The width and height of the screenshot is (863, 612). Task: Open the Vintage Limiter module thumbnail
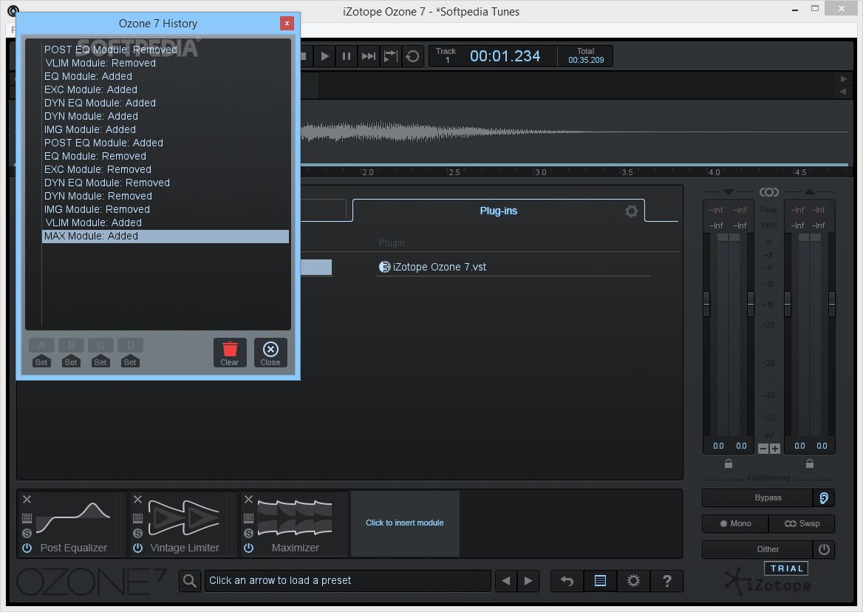(185, 518)
